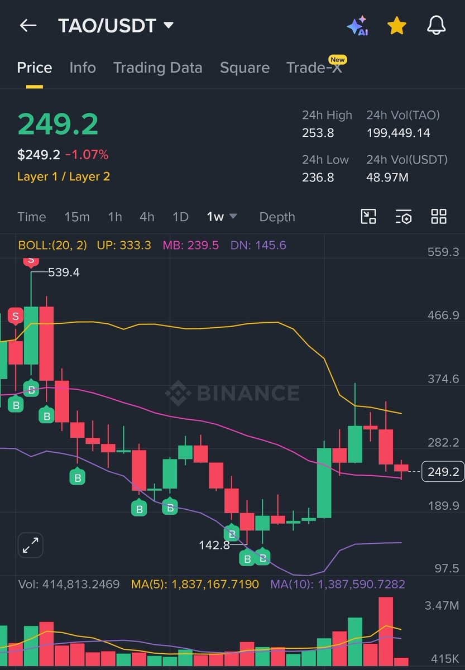Open the price alert bell icon

pyautogui.click(x=436, y=26)
